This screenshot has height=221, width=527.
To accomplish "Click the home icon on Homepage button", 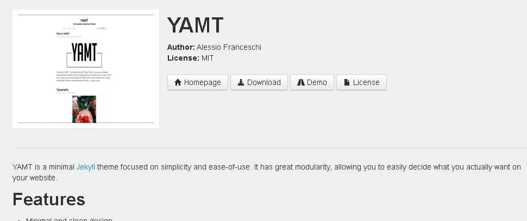I will 178,82.
